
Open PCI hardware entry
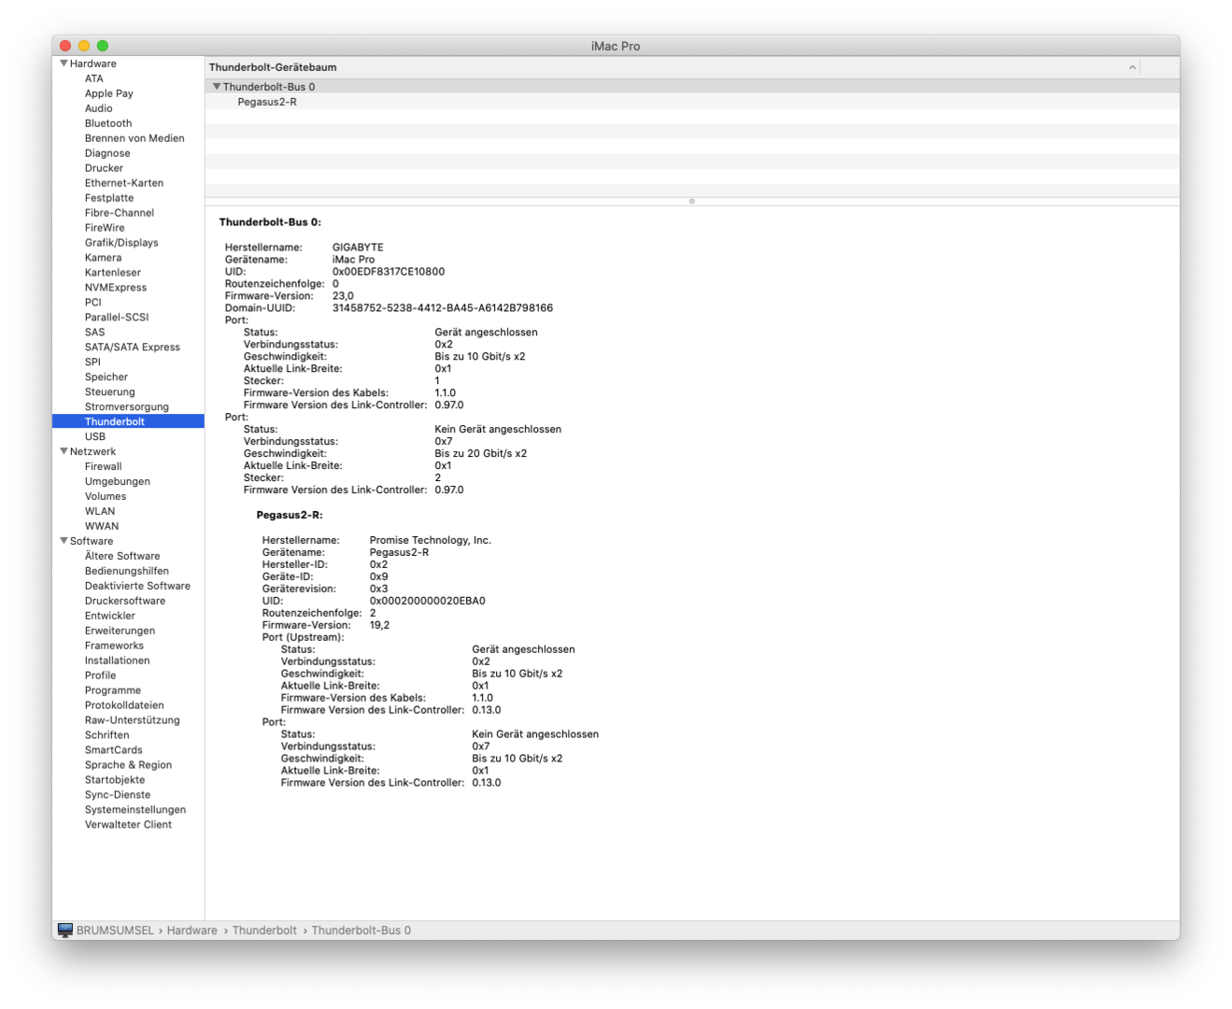point(93,303)
